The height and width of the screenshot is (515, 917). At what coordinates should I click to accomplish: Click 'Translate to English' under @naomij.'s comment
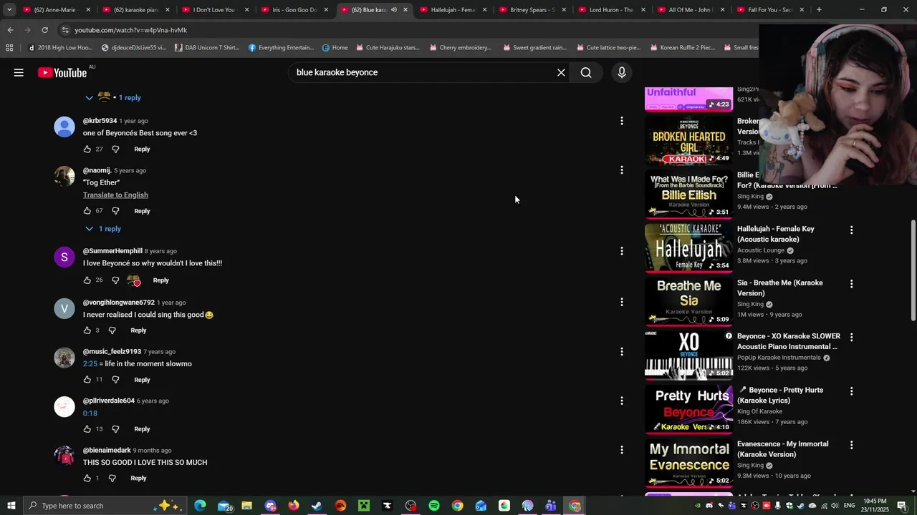[115, 195]
